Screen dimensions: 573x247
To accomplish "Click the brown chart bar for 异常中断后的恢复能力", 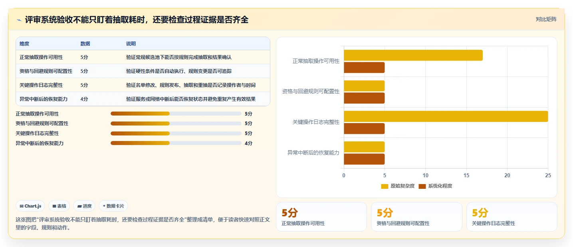I will [x=364, y=159].
